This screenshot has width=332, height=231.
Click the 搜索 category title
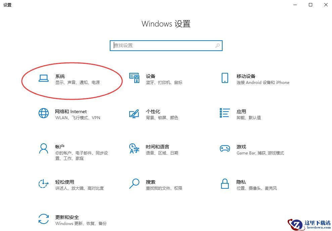150,182
